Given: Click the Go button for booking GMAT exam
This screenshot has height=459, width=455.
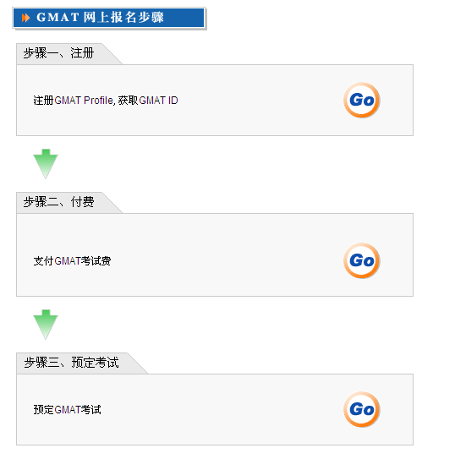Looking at the screenshot, I should pyautogui.click(x=361, y=409).
